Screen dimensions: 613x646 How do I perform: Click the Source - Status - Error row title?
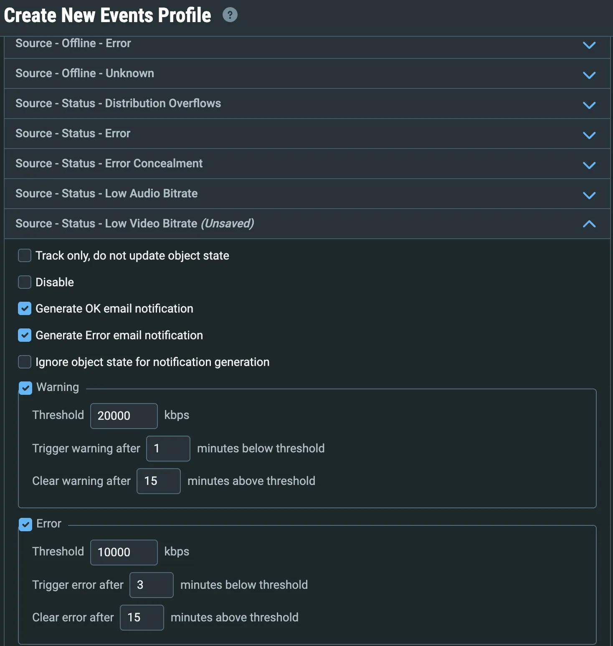click(x=73, y=134)
